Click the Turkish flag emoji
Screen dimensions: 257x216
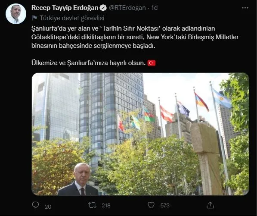152,63
